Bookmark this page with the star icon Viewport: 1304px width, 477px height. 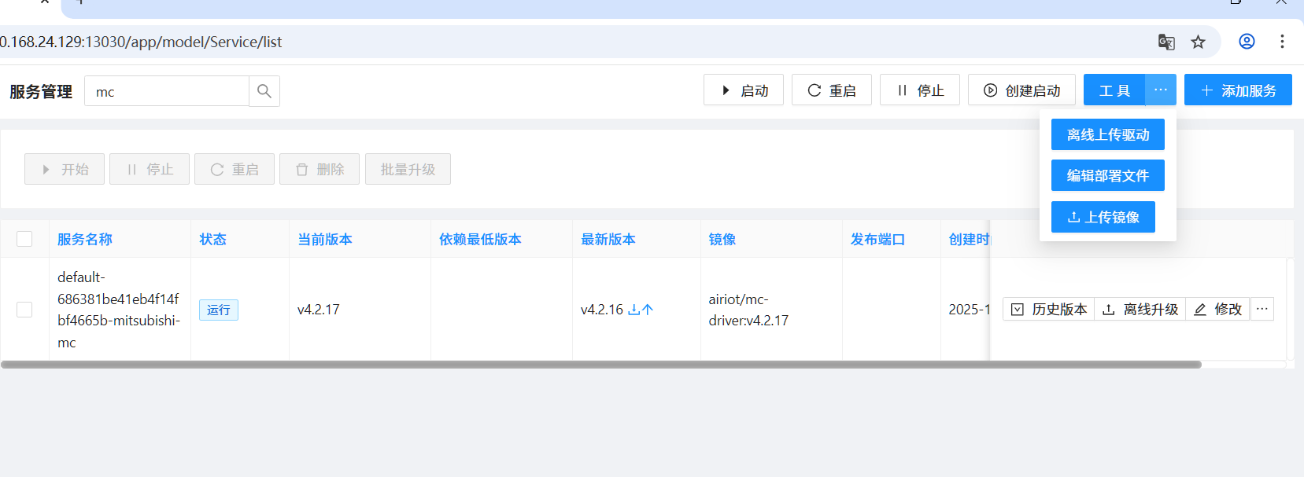pyautogui.click(x=1198, y=42)
